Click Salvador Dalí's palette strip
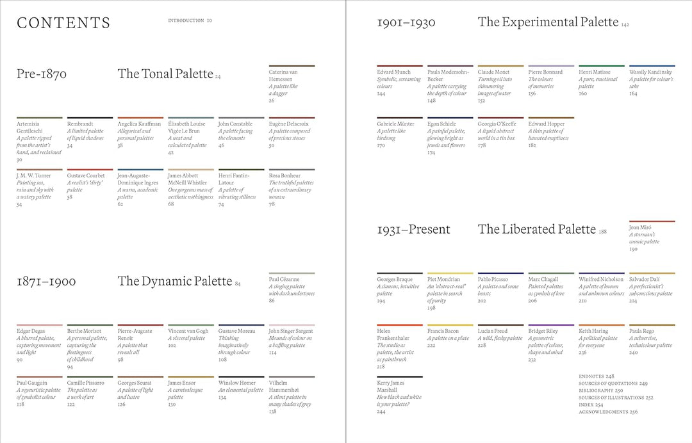 click(x=652, y=274)
